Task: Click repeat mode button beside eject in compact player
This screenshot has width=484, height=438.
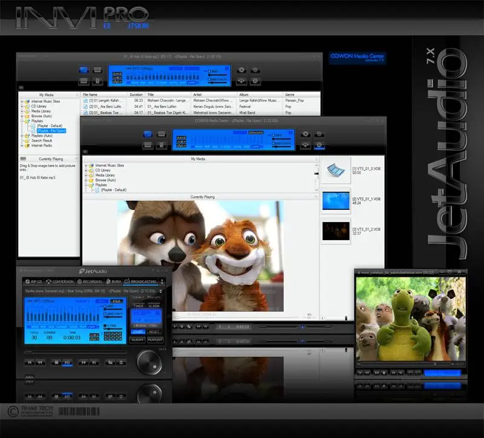Action: [110, 362]
